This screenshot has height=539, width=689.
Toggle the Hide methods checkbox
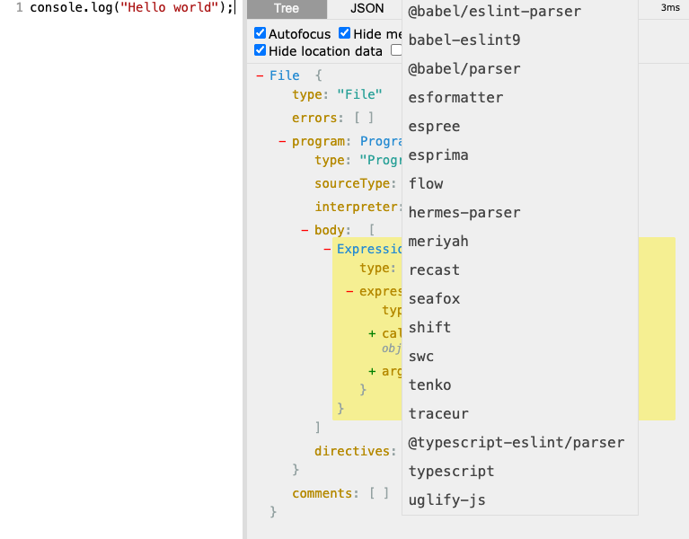pos(344,34)
